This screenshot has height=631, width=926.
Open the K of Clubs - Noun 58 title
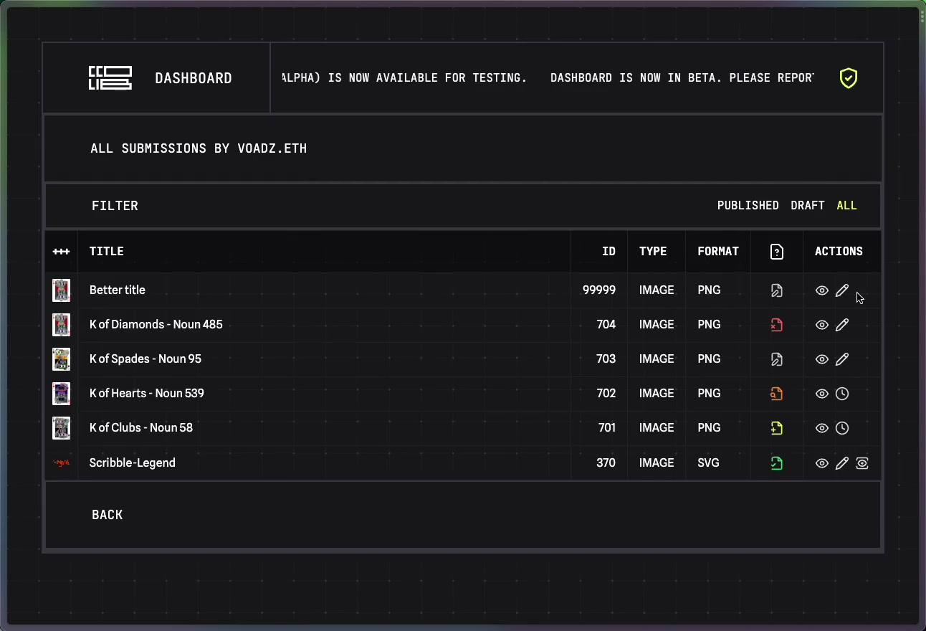coord(141,428)
